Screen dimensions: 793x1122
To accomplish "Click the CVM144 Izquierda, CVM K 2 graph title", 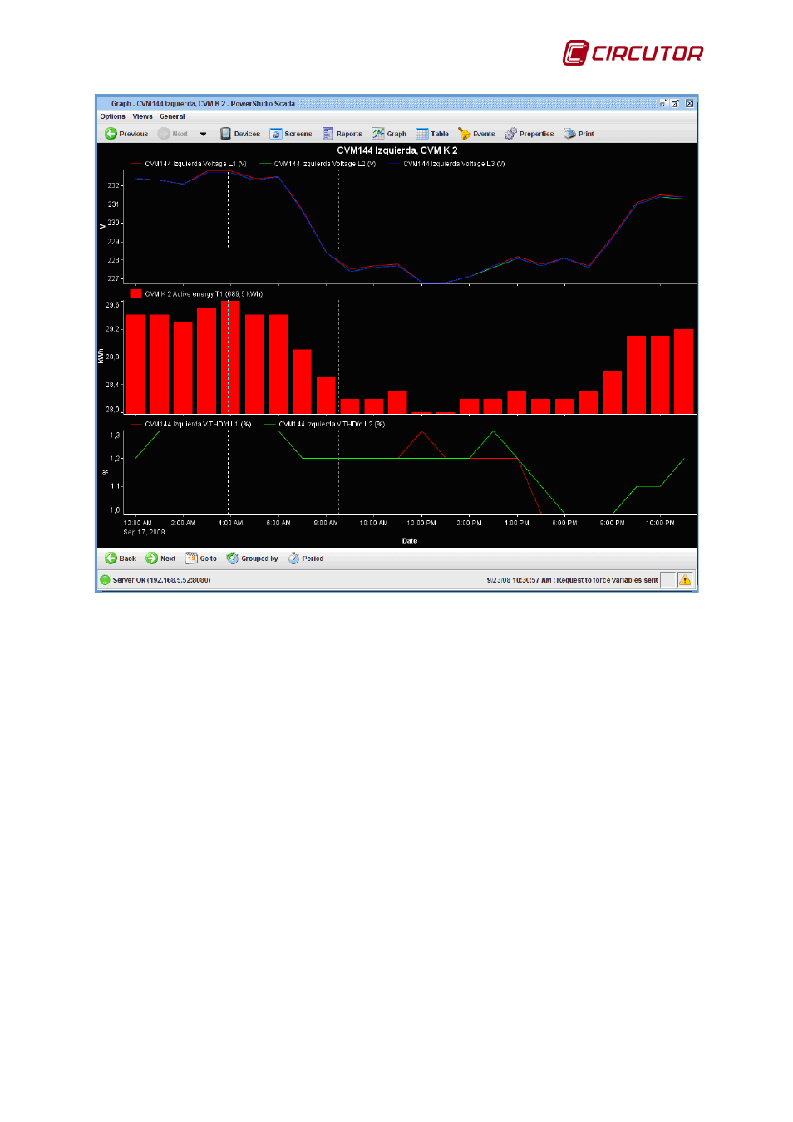I will [x=397, y=150].
